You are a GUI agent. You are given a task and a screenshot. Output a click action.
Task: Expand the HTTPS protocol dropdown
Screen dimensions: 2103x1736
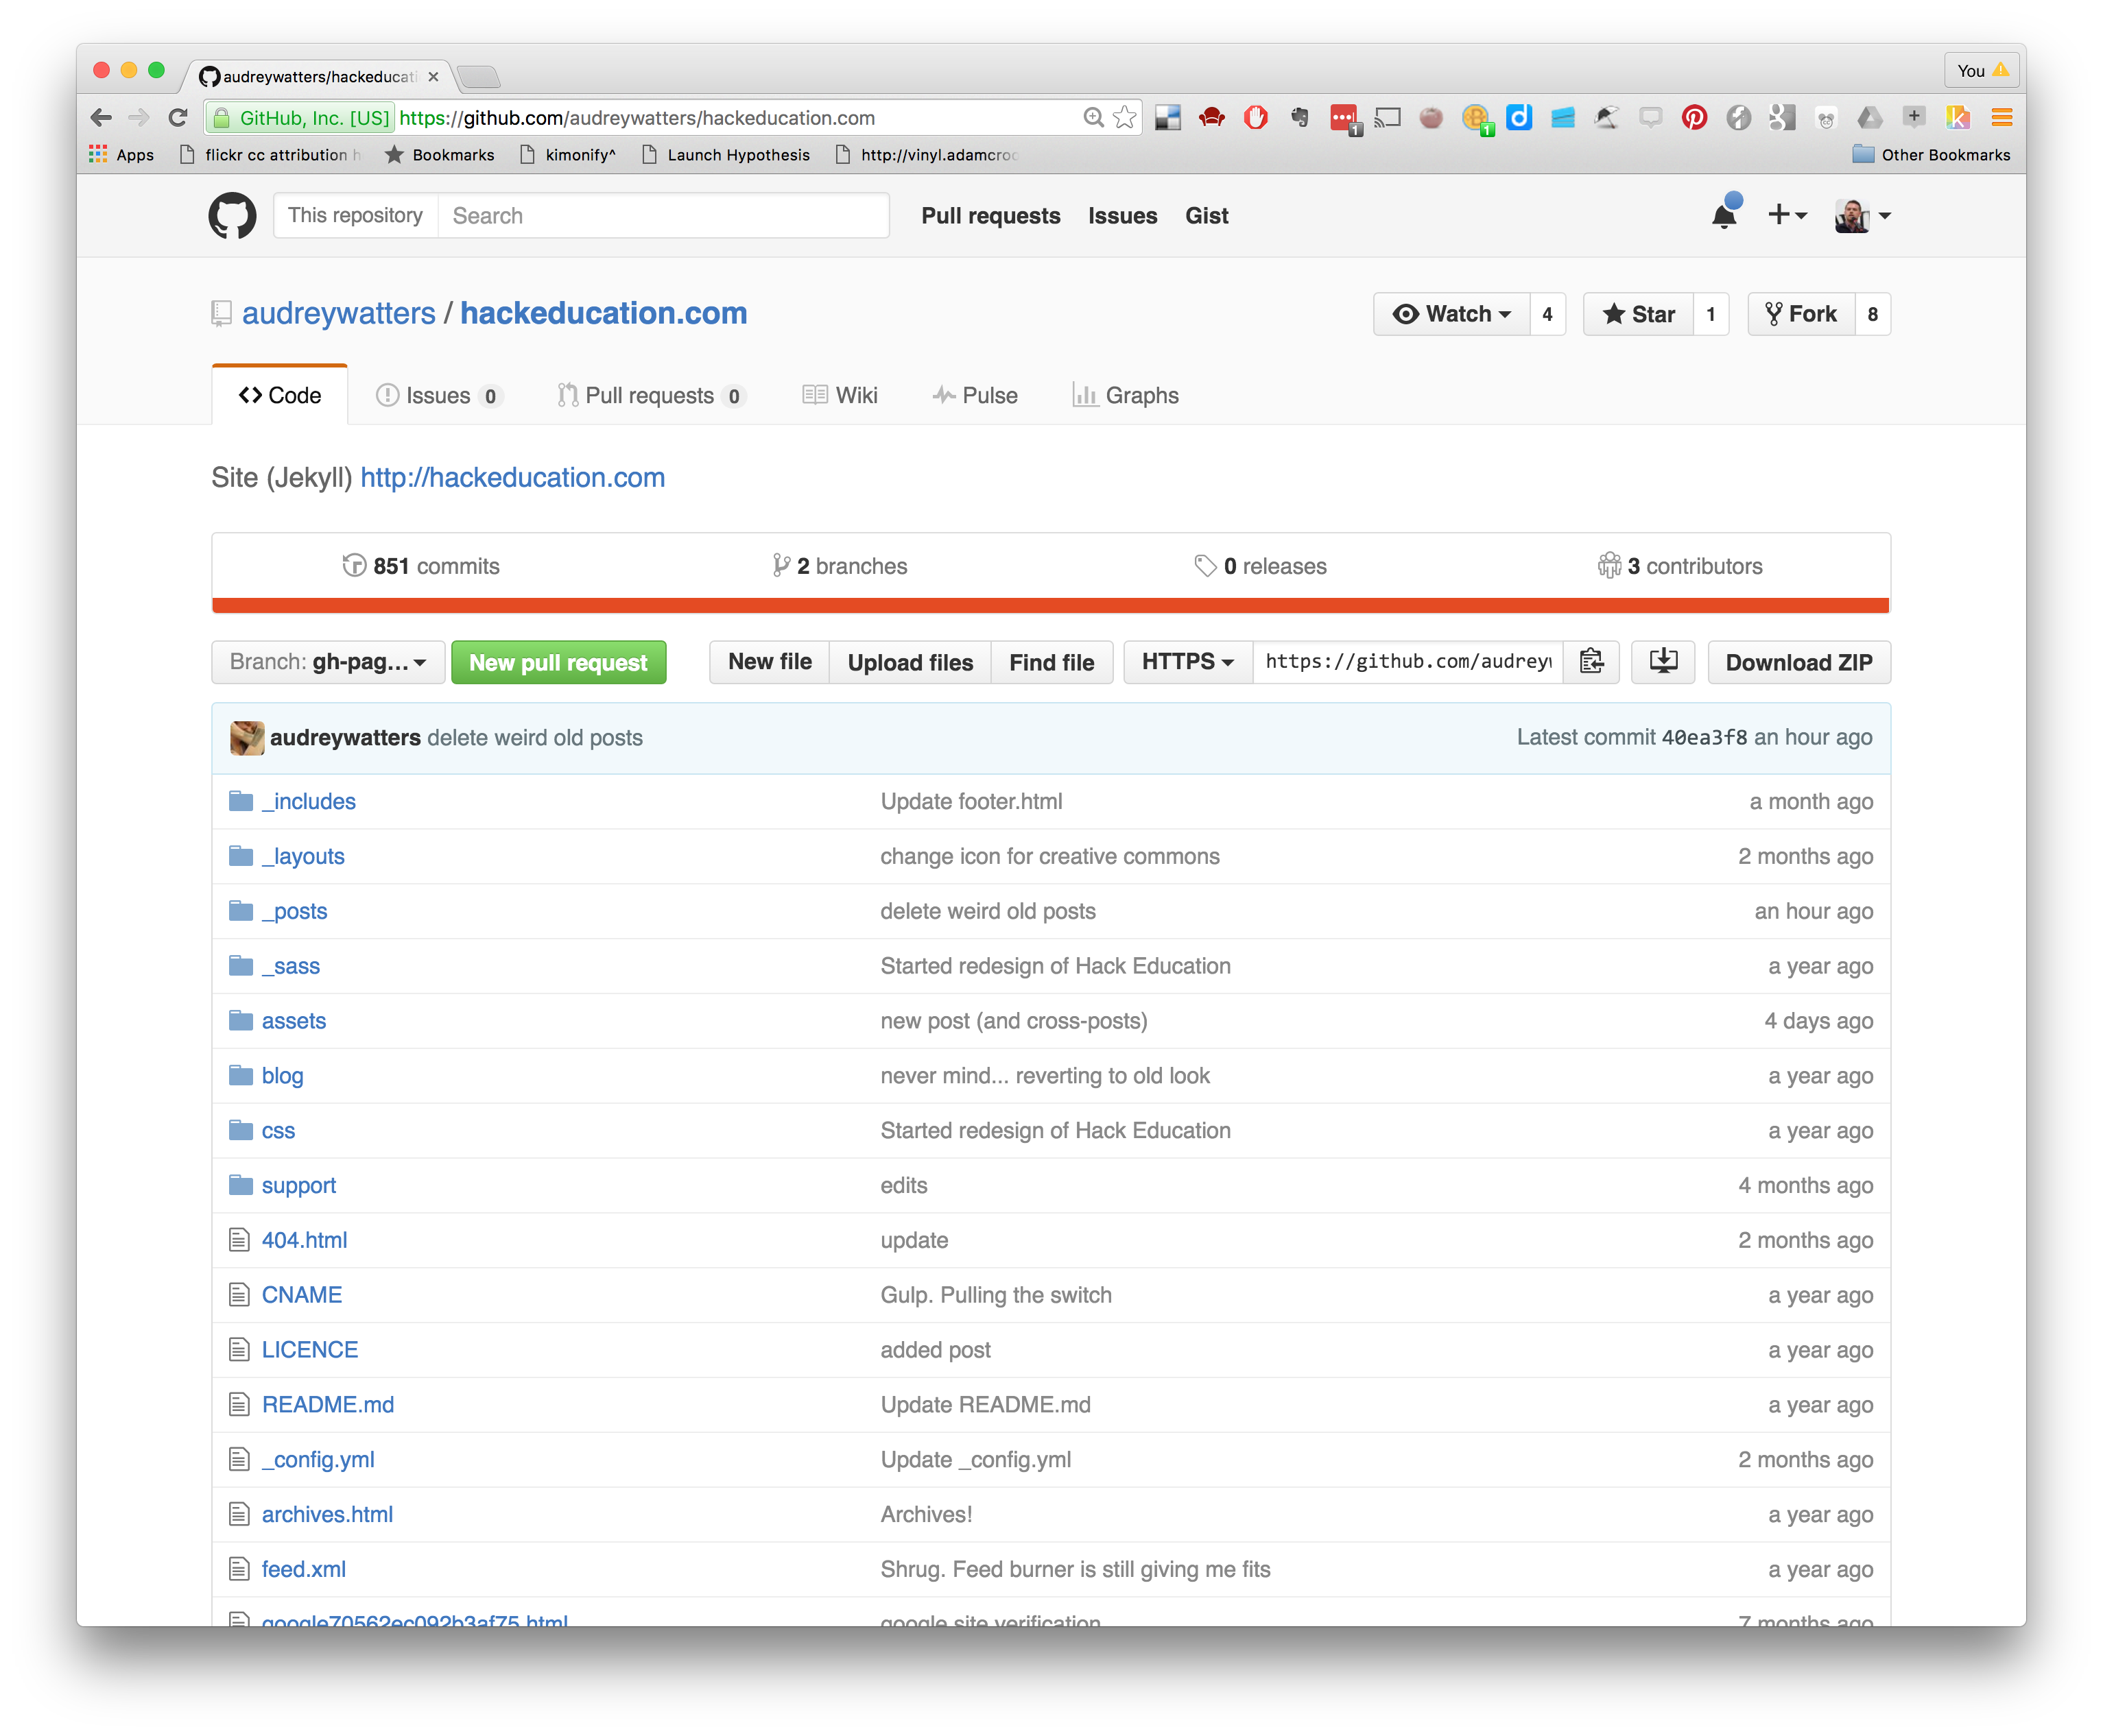tap(1187, 662)
